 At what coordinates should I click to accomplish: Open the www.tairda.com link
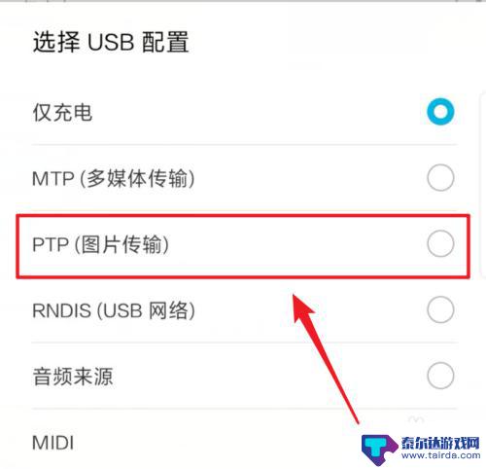[440, 455]
